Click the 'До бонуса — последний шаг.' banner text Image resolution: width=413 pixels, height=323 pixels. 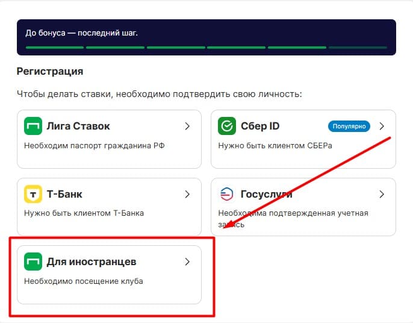[82, 33]
